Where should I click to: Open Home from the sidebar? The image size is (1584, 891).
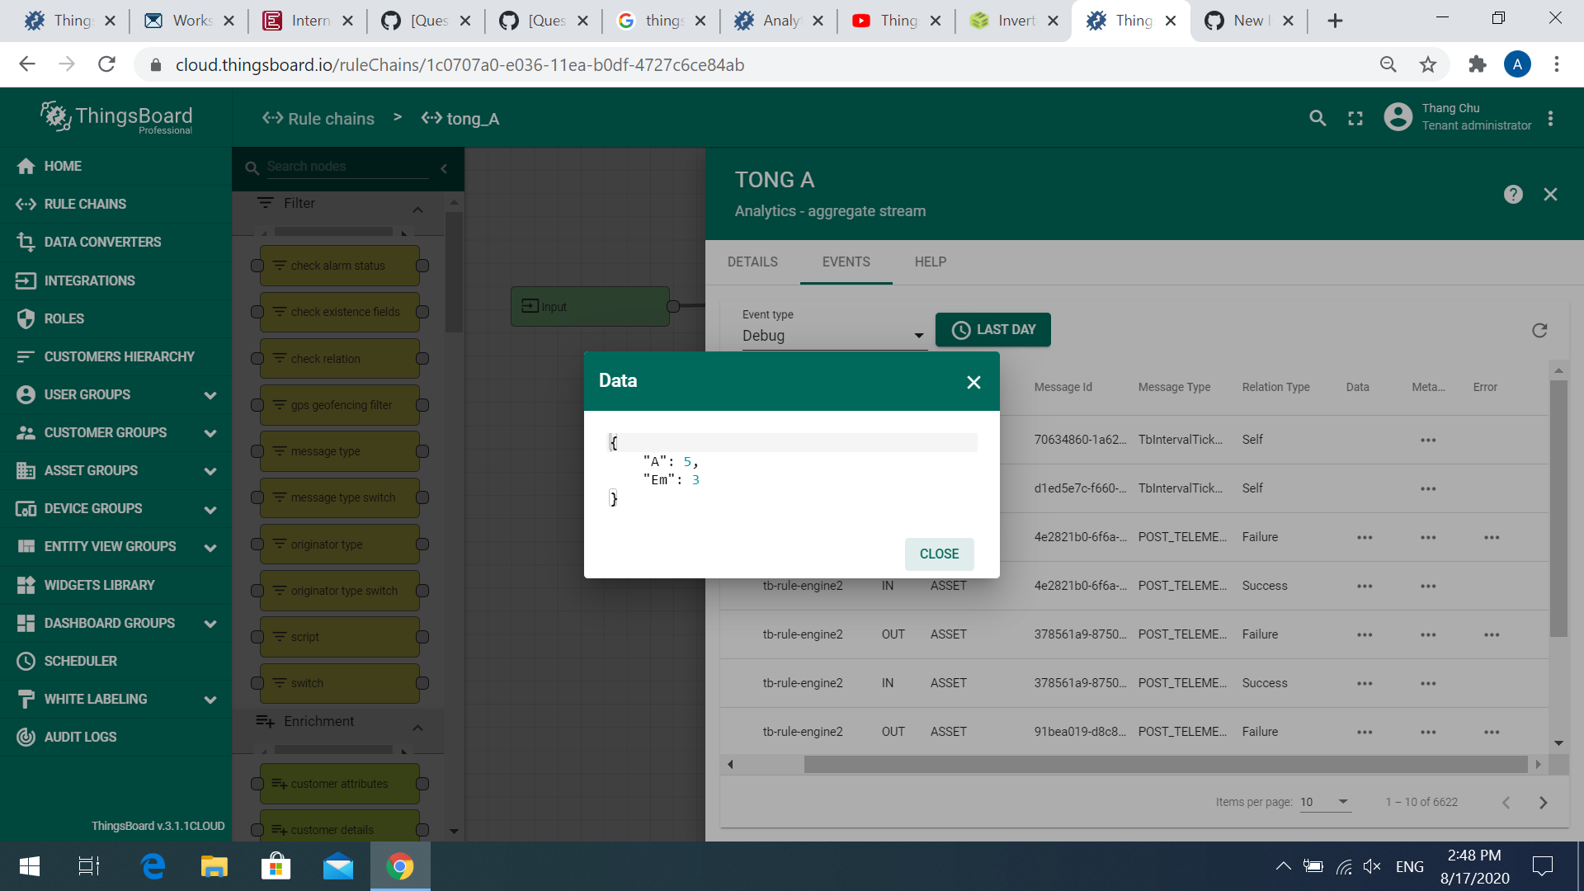[x=62, y=166]
